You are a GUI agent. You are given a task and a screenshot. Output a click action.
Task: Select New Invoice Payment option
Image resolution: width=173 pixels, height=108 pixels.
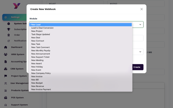[80, 90]
